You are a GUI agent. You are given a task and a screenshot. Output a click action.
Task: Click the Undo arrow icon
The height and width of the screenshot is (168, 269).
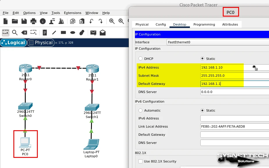pyautogui.click(x=91, y=21)
